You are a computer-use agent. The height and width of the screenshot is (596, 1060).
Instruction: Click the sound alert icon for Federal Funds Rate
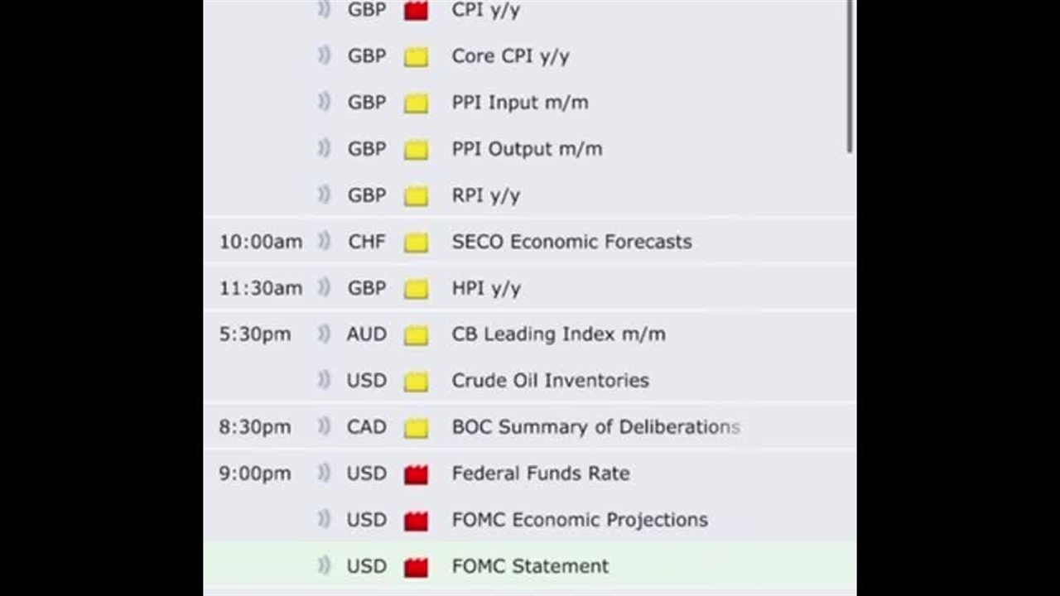[324, 473]
